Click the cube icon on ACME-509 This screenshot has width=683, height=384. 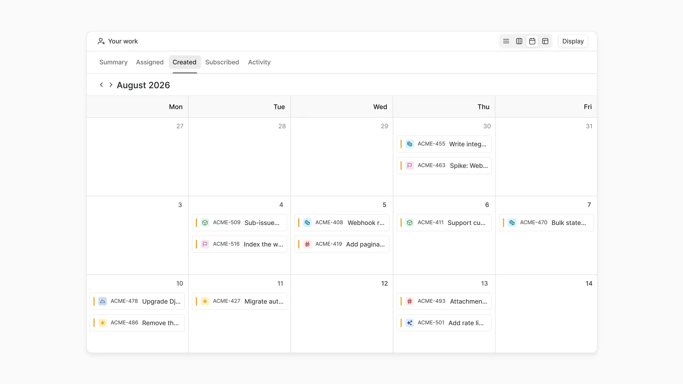pyautogui.click(x=205, y=223)
